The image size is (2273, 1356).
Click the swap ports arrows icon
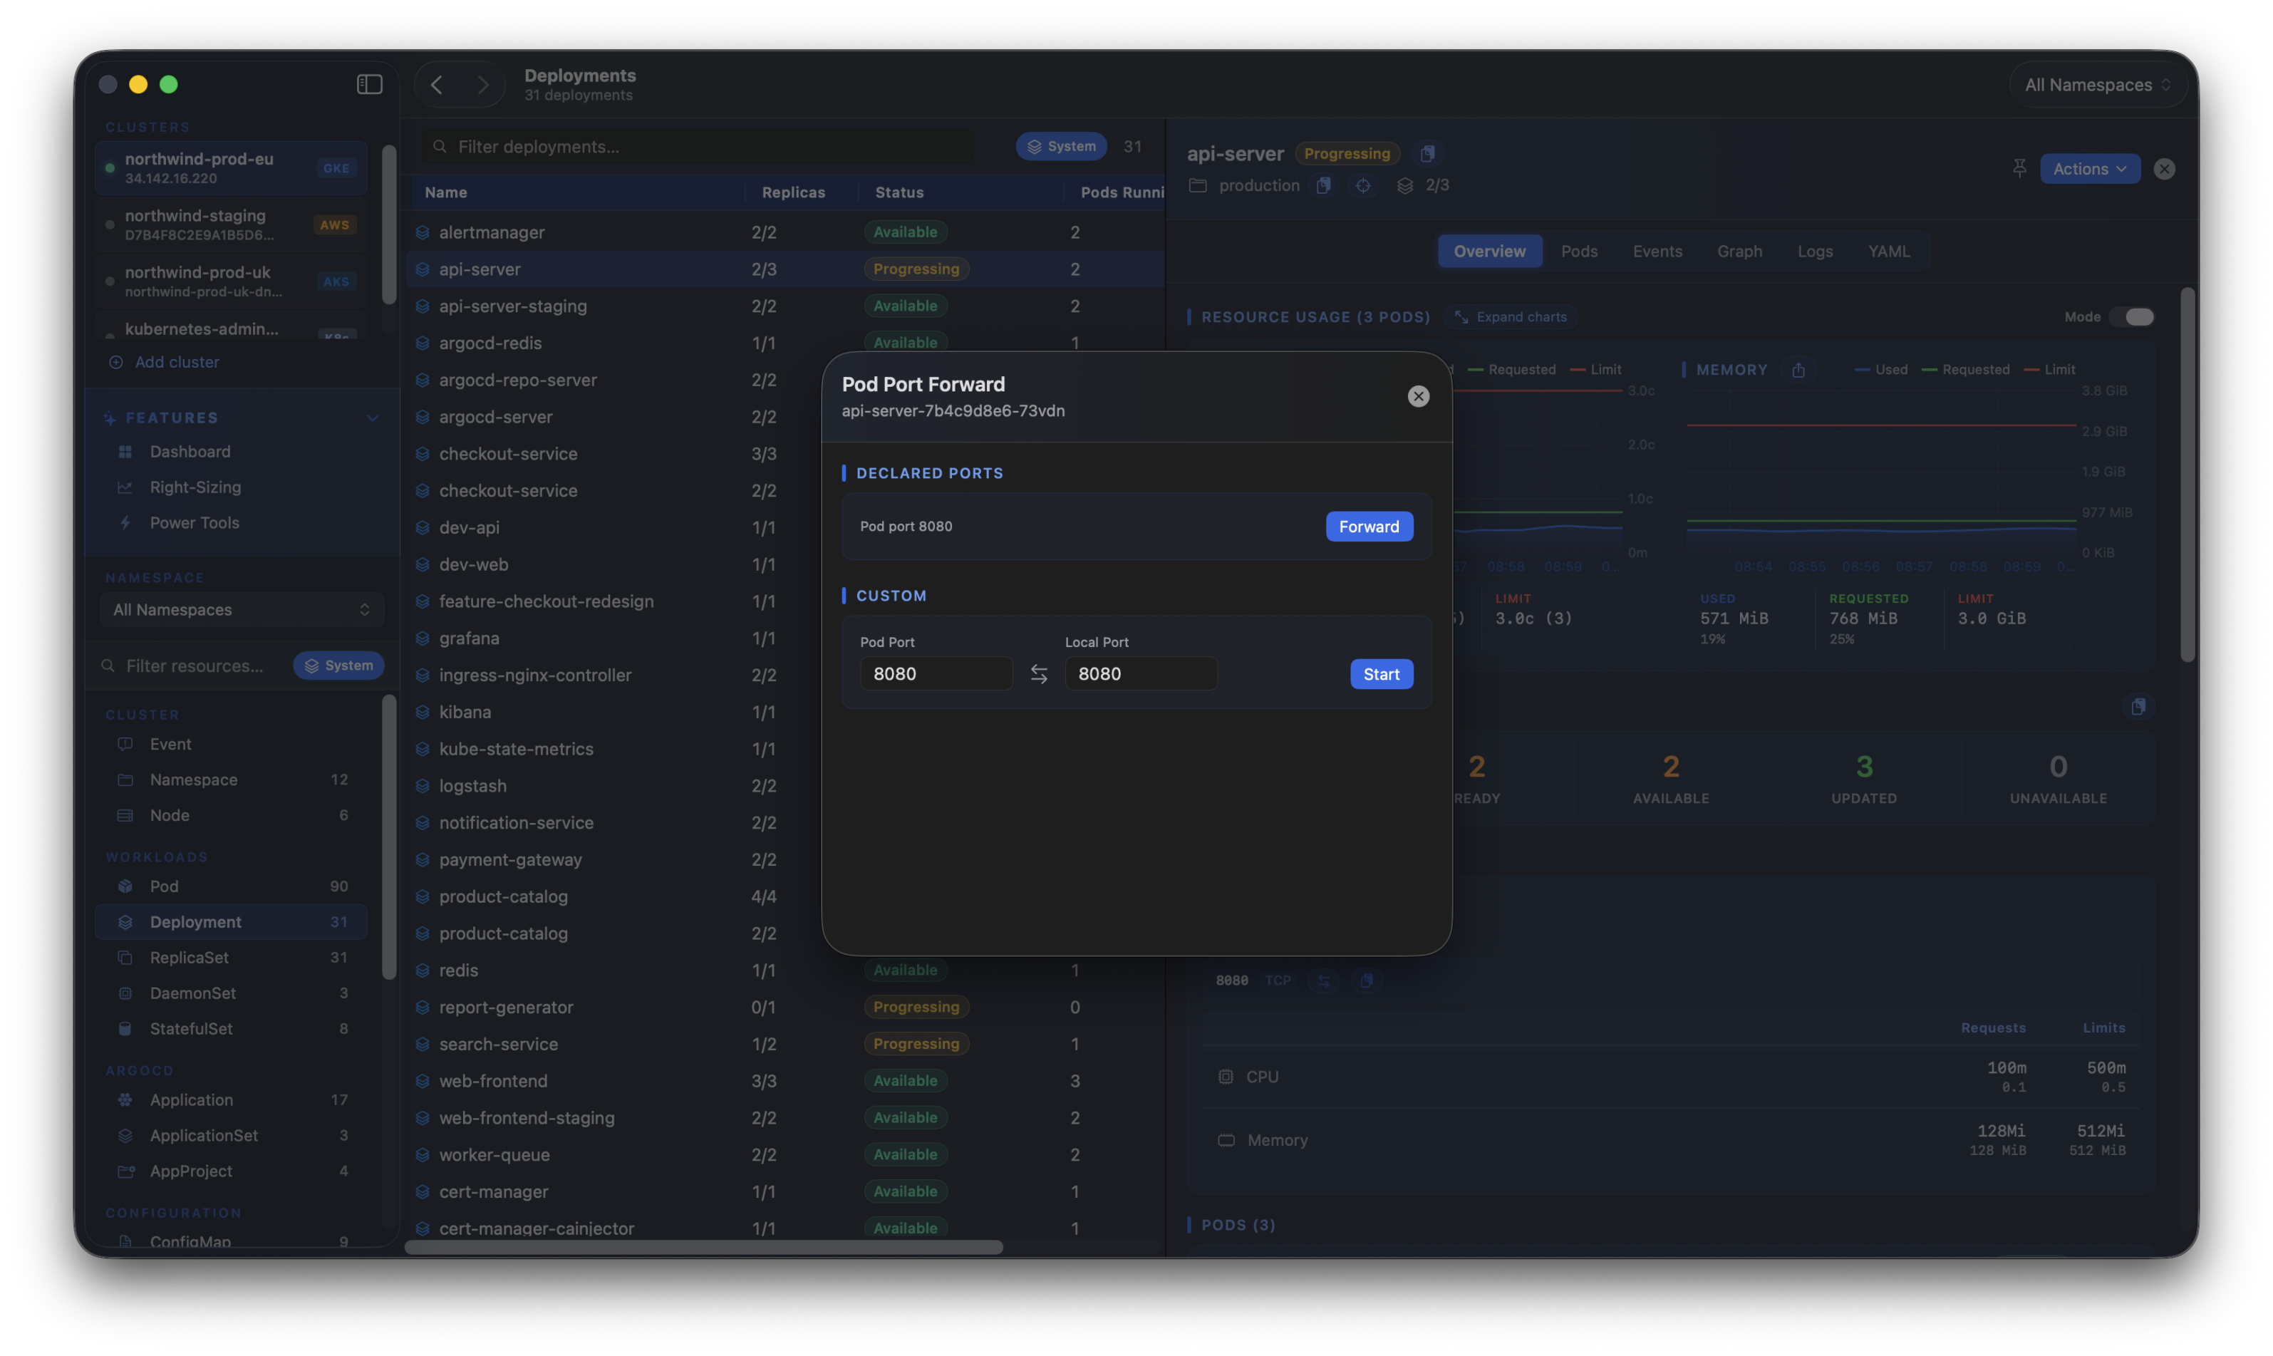[x=1039, y=674]
